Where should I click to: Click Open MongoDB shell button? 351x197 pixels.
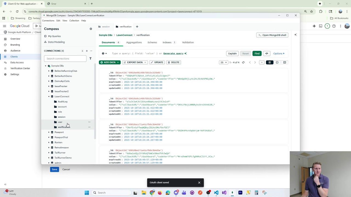click(272, 35)
